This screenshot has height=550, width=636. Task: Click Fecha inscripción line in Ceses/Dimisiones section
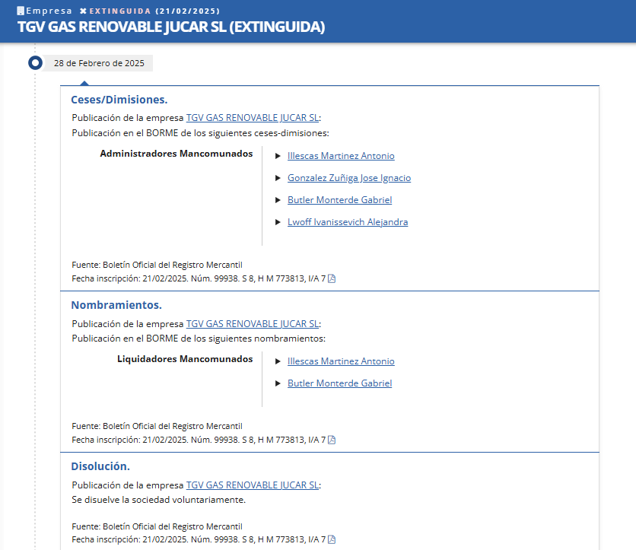click(x=199, y=278)
